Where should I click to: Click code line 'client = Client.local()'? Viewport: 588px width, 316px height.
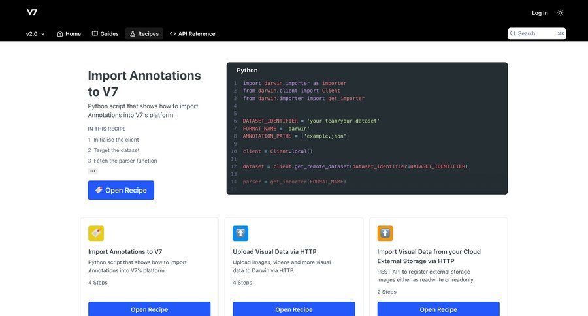[278, 151]
